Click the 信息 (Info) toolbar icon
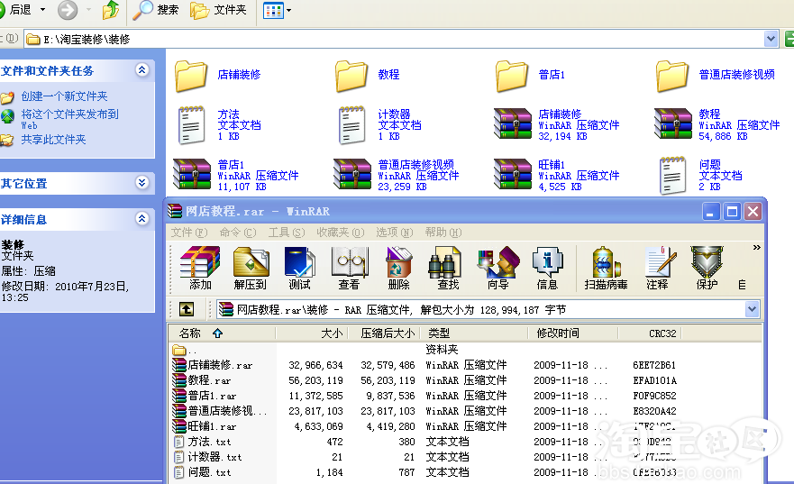The width and height of the screenshot is (794, 484). (x=547, y=267)
